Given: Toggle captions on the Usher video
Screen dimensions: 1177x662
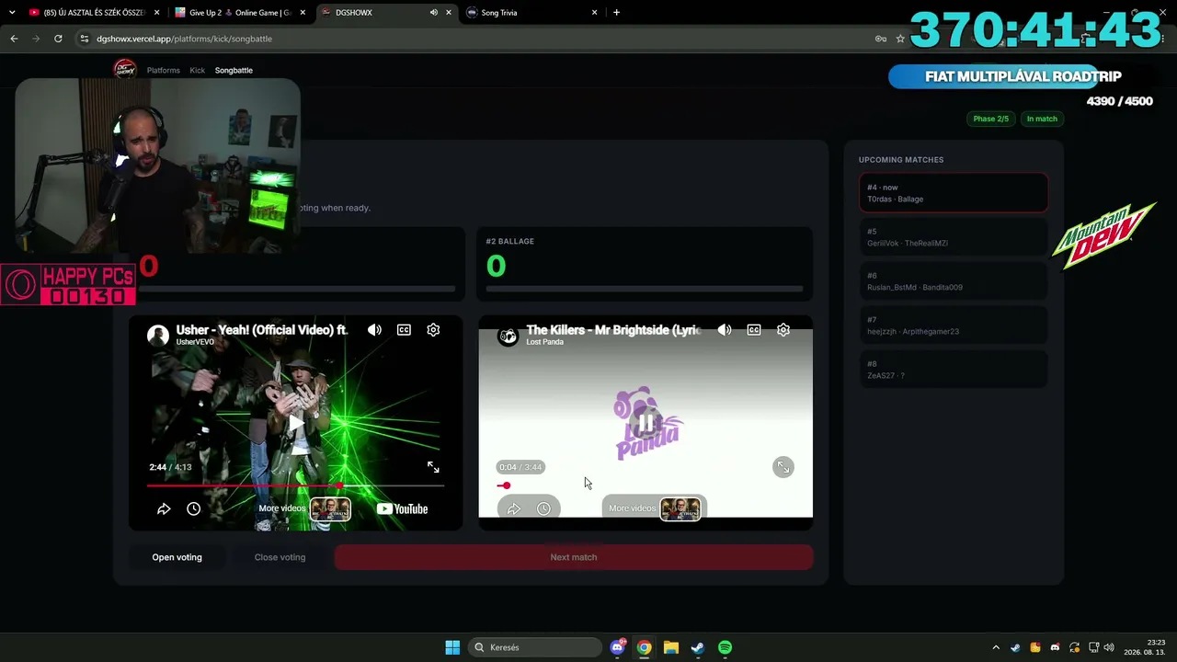Looking at the screenshot, I should 404,330.
